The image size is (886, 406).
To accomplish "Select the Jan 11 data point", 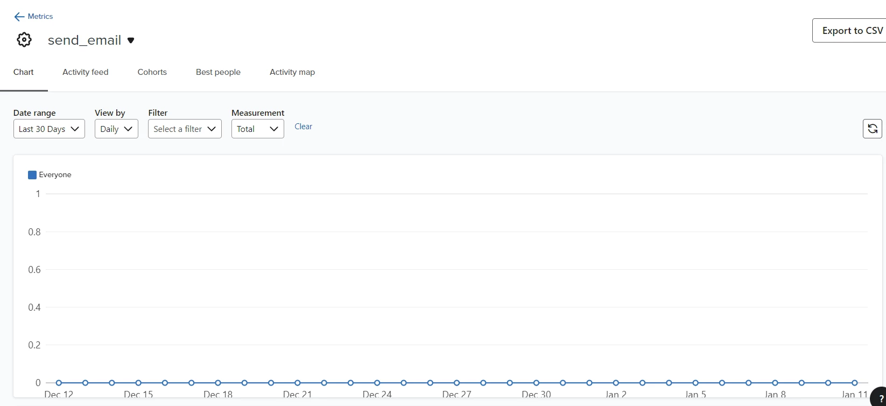I will point(855,383).
